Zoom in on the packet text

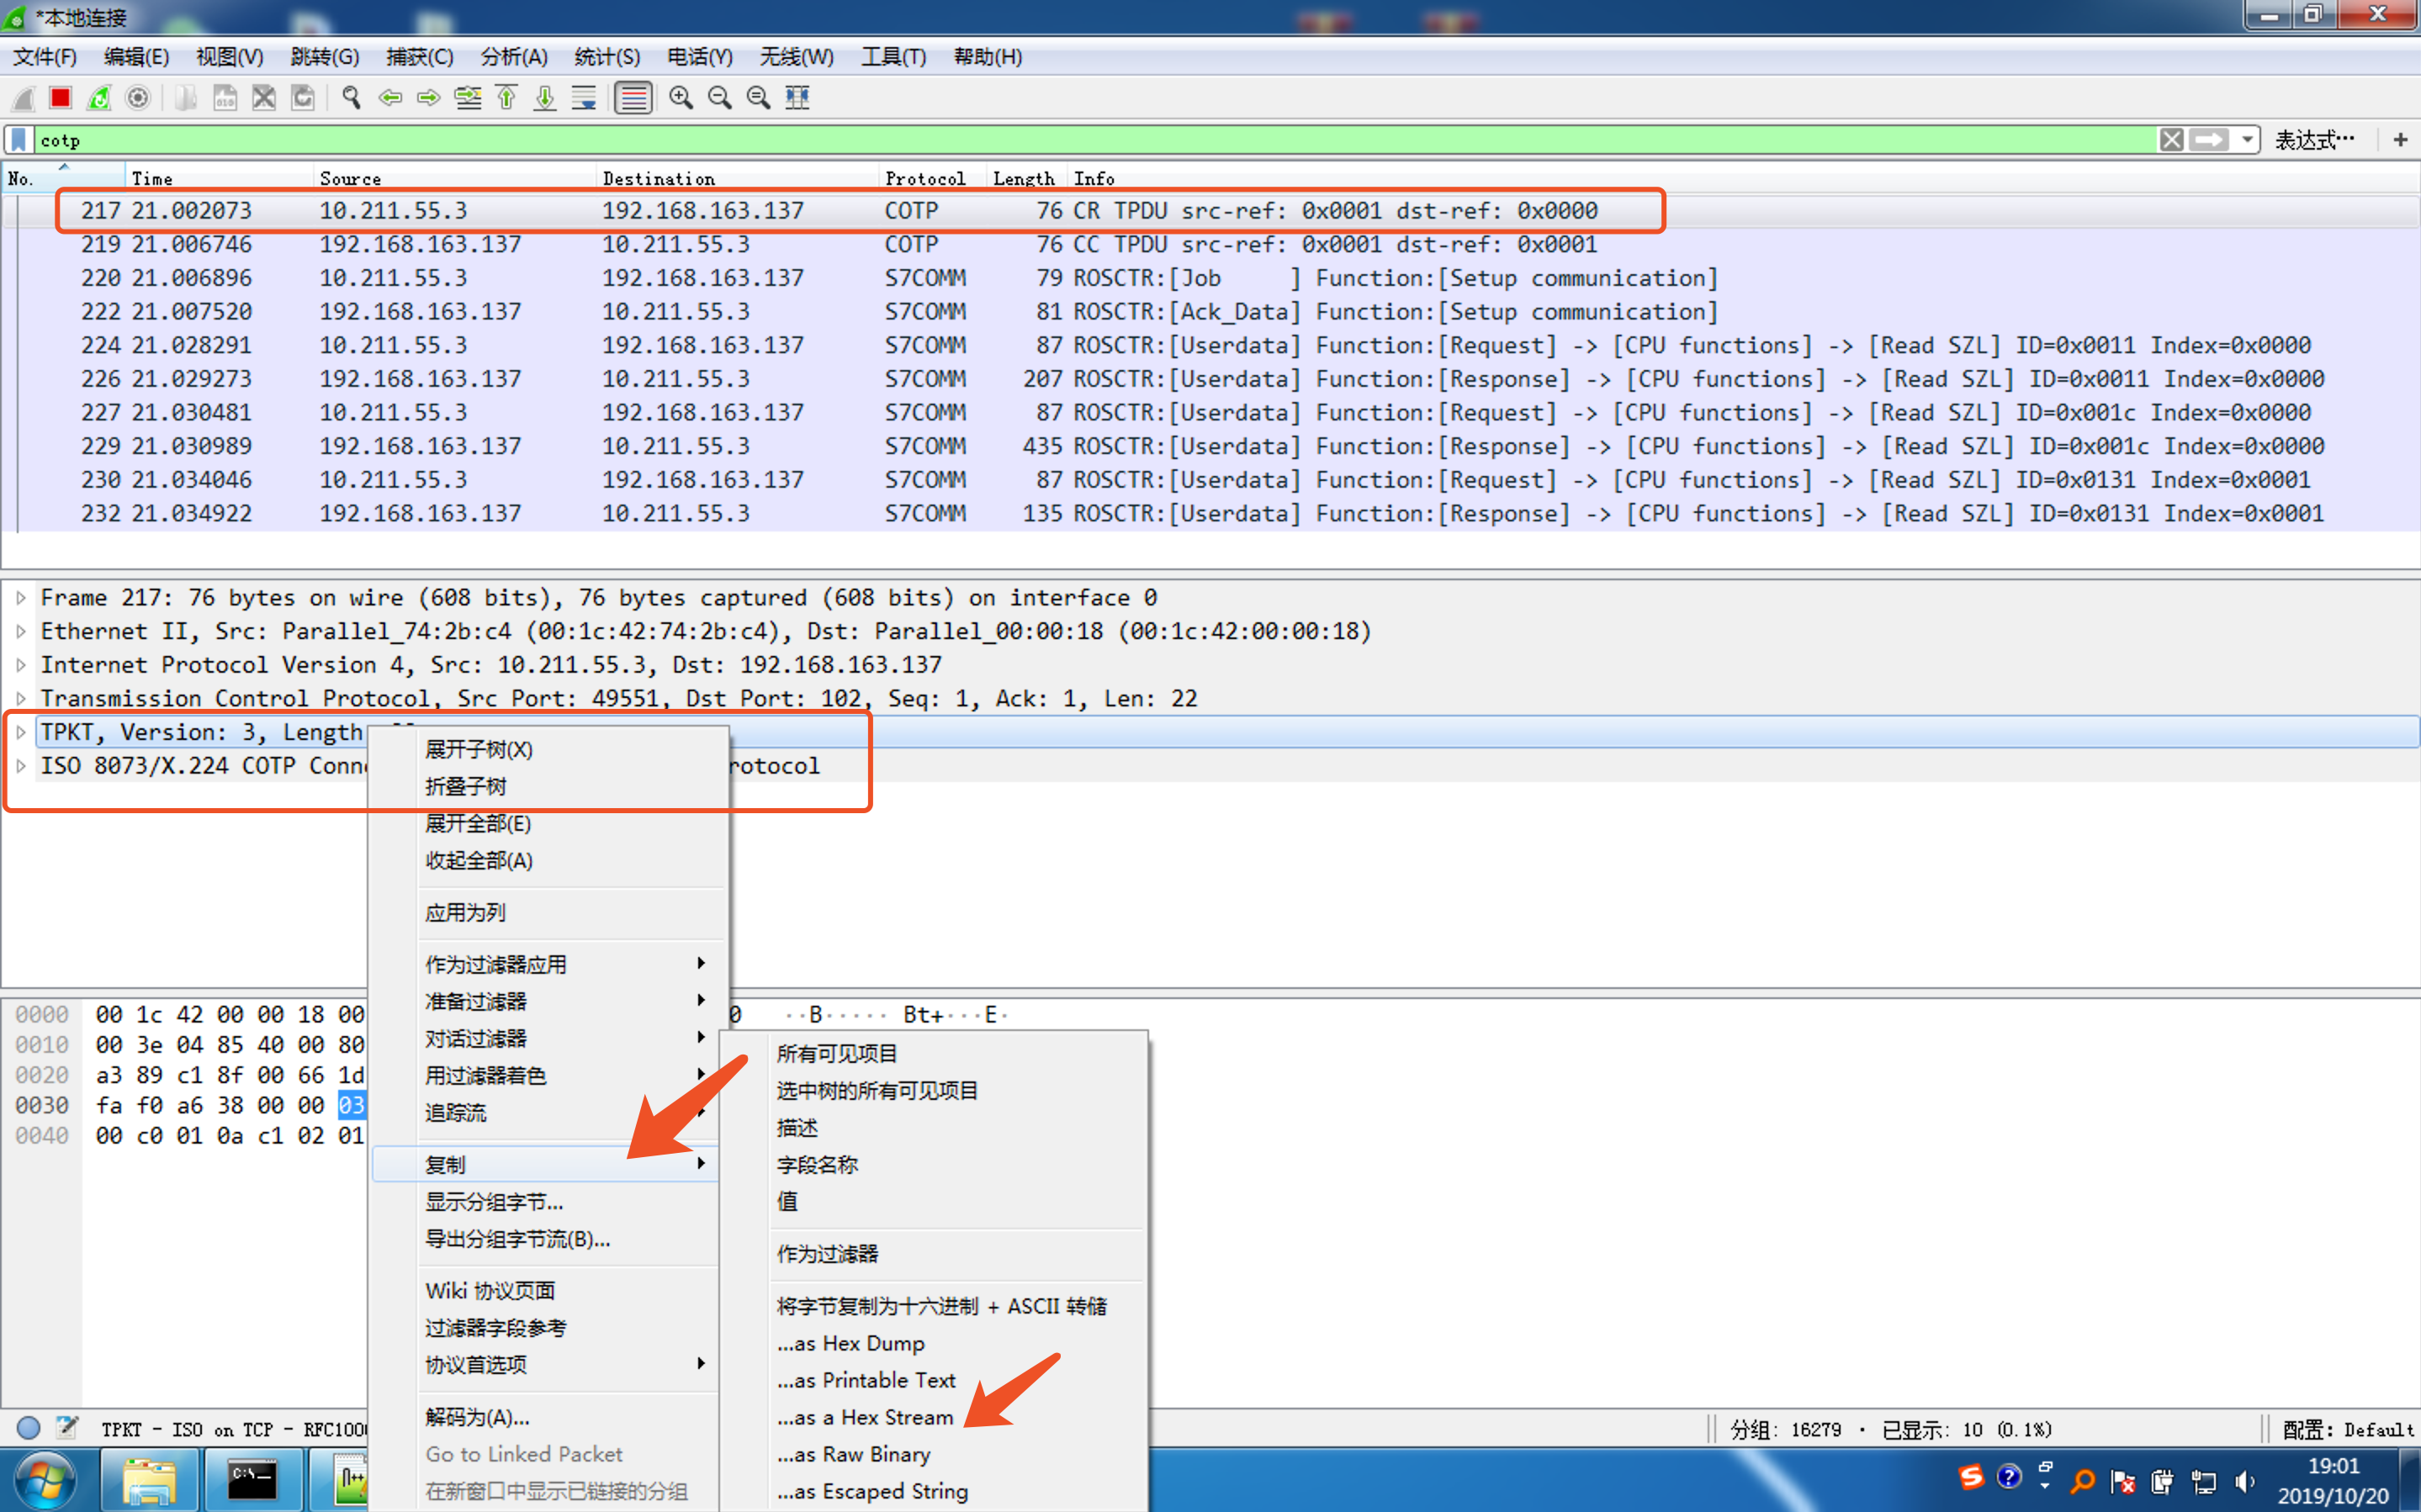click(681, 98)
